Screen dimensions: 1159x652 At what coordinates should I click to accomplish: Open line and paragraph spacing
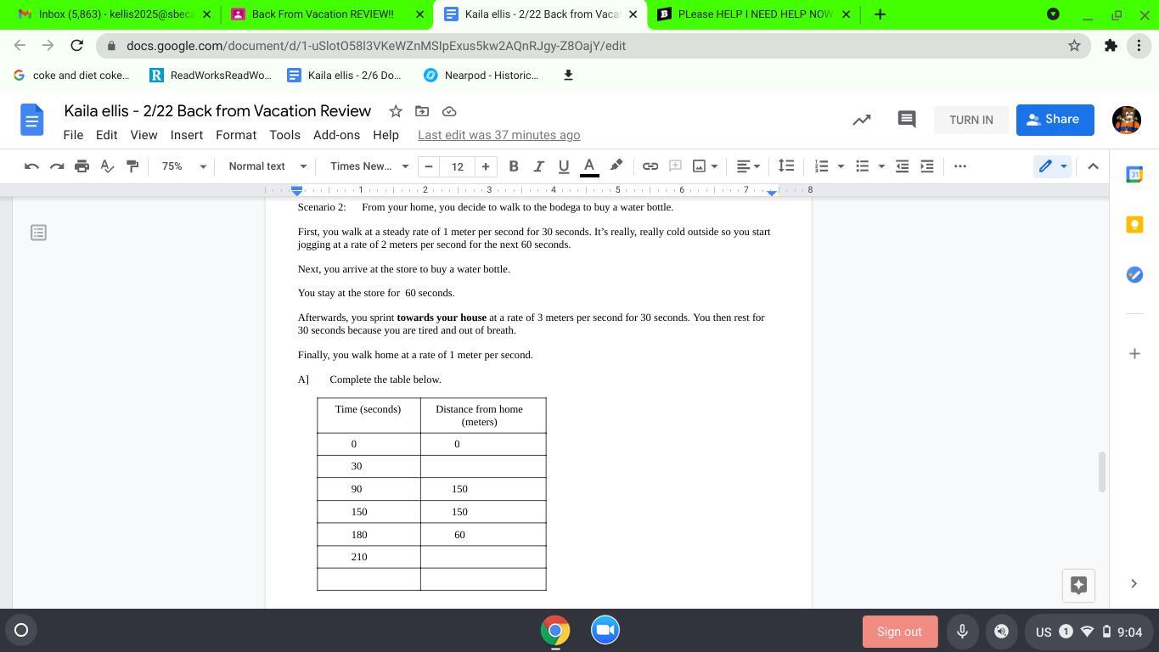[786, 166]
